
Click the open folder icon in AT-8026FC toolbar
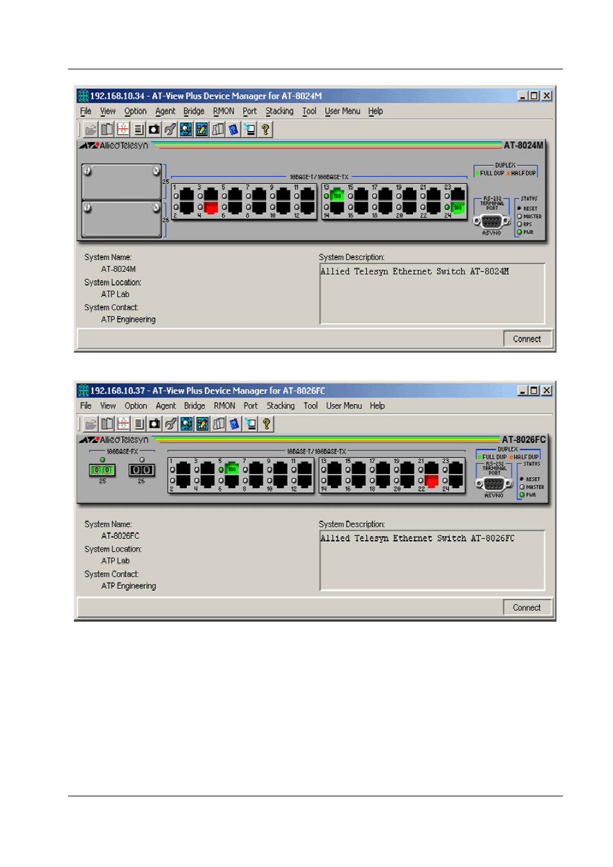coord(91,424)
